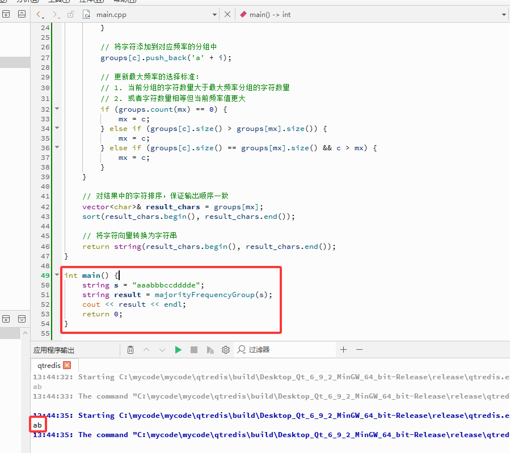Screen dimensions: 510x453
Task: Go to previous output item arrow
Action: tap(146, 350)
